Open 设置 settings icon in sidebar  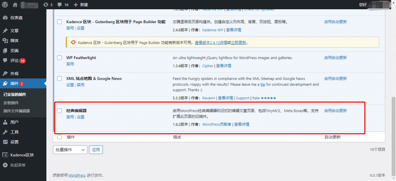coord(5,142)
